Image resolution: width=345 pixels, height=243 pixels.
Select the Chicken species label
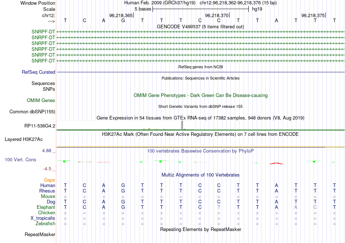46,212
